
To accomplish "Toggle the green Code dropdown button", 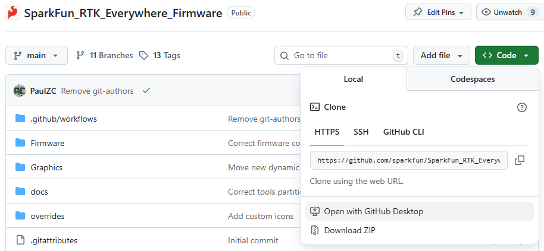I will click(507, 55).
